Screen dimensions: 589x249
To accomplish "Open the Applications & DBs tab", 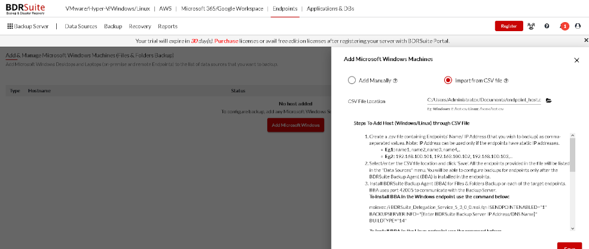I will coord(330,8).
